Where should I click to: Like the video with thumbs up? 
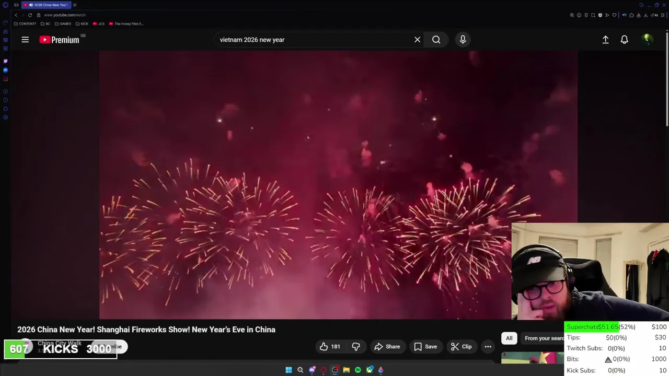(330, 347)
